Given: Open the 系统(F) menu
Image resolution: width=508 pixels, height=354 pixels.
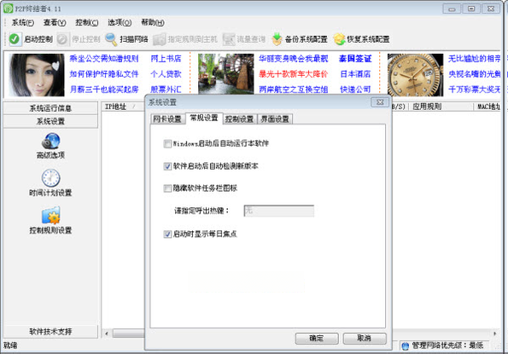Looking at the screenshot, I should pyautogui.click(x=23, y=23).
